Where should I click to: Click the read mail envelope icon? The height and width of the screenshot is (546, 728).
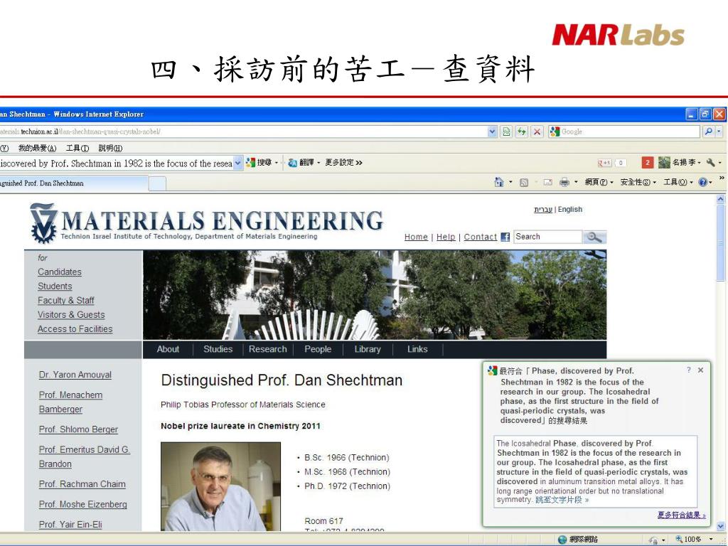click(x=548, y=183)
